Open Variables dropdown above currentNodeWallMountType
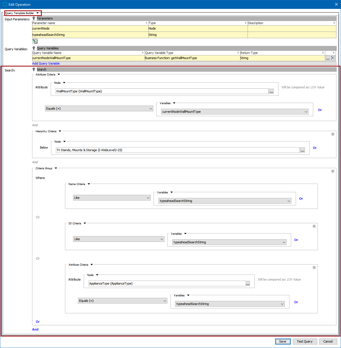 pos(174,103)
